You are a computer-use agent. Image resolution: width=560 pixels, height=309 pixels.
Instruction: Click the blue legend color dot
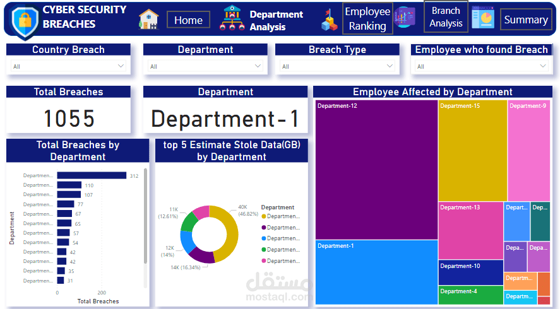click(x=264, y=238)
